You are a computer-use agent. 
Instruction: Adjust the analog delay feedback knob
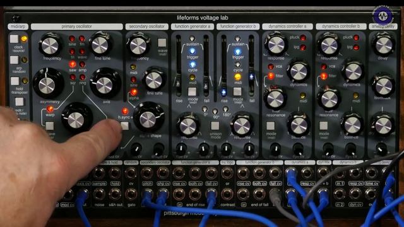(384, 86)
